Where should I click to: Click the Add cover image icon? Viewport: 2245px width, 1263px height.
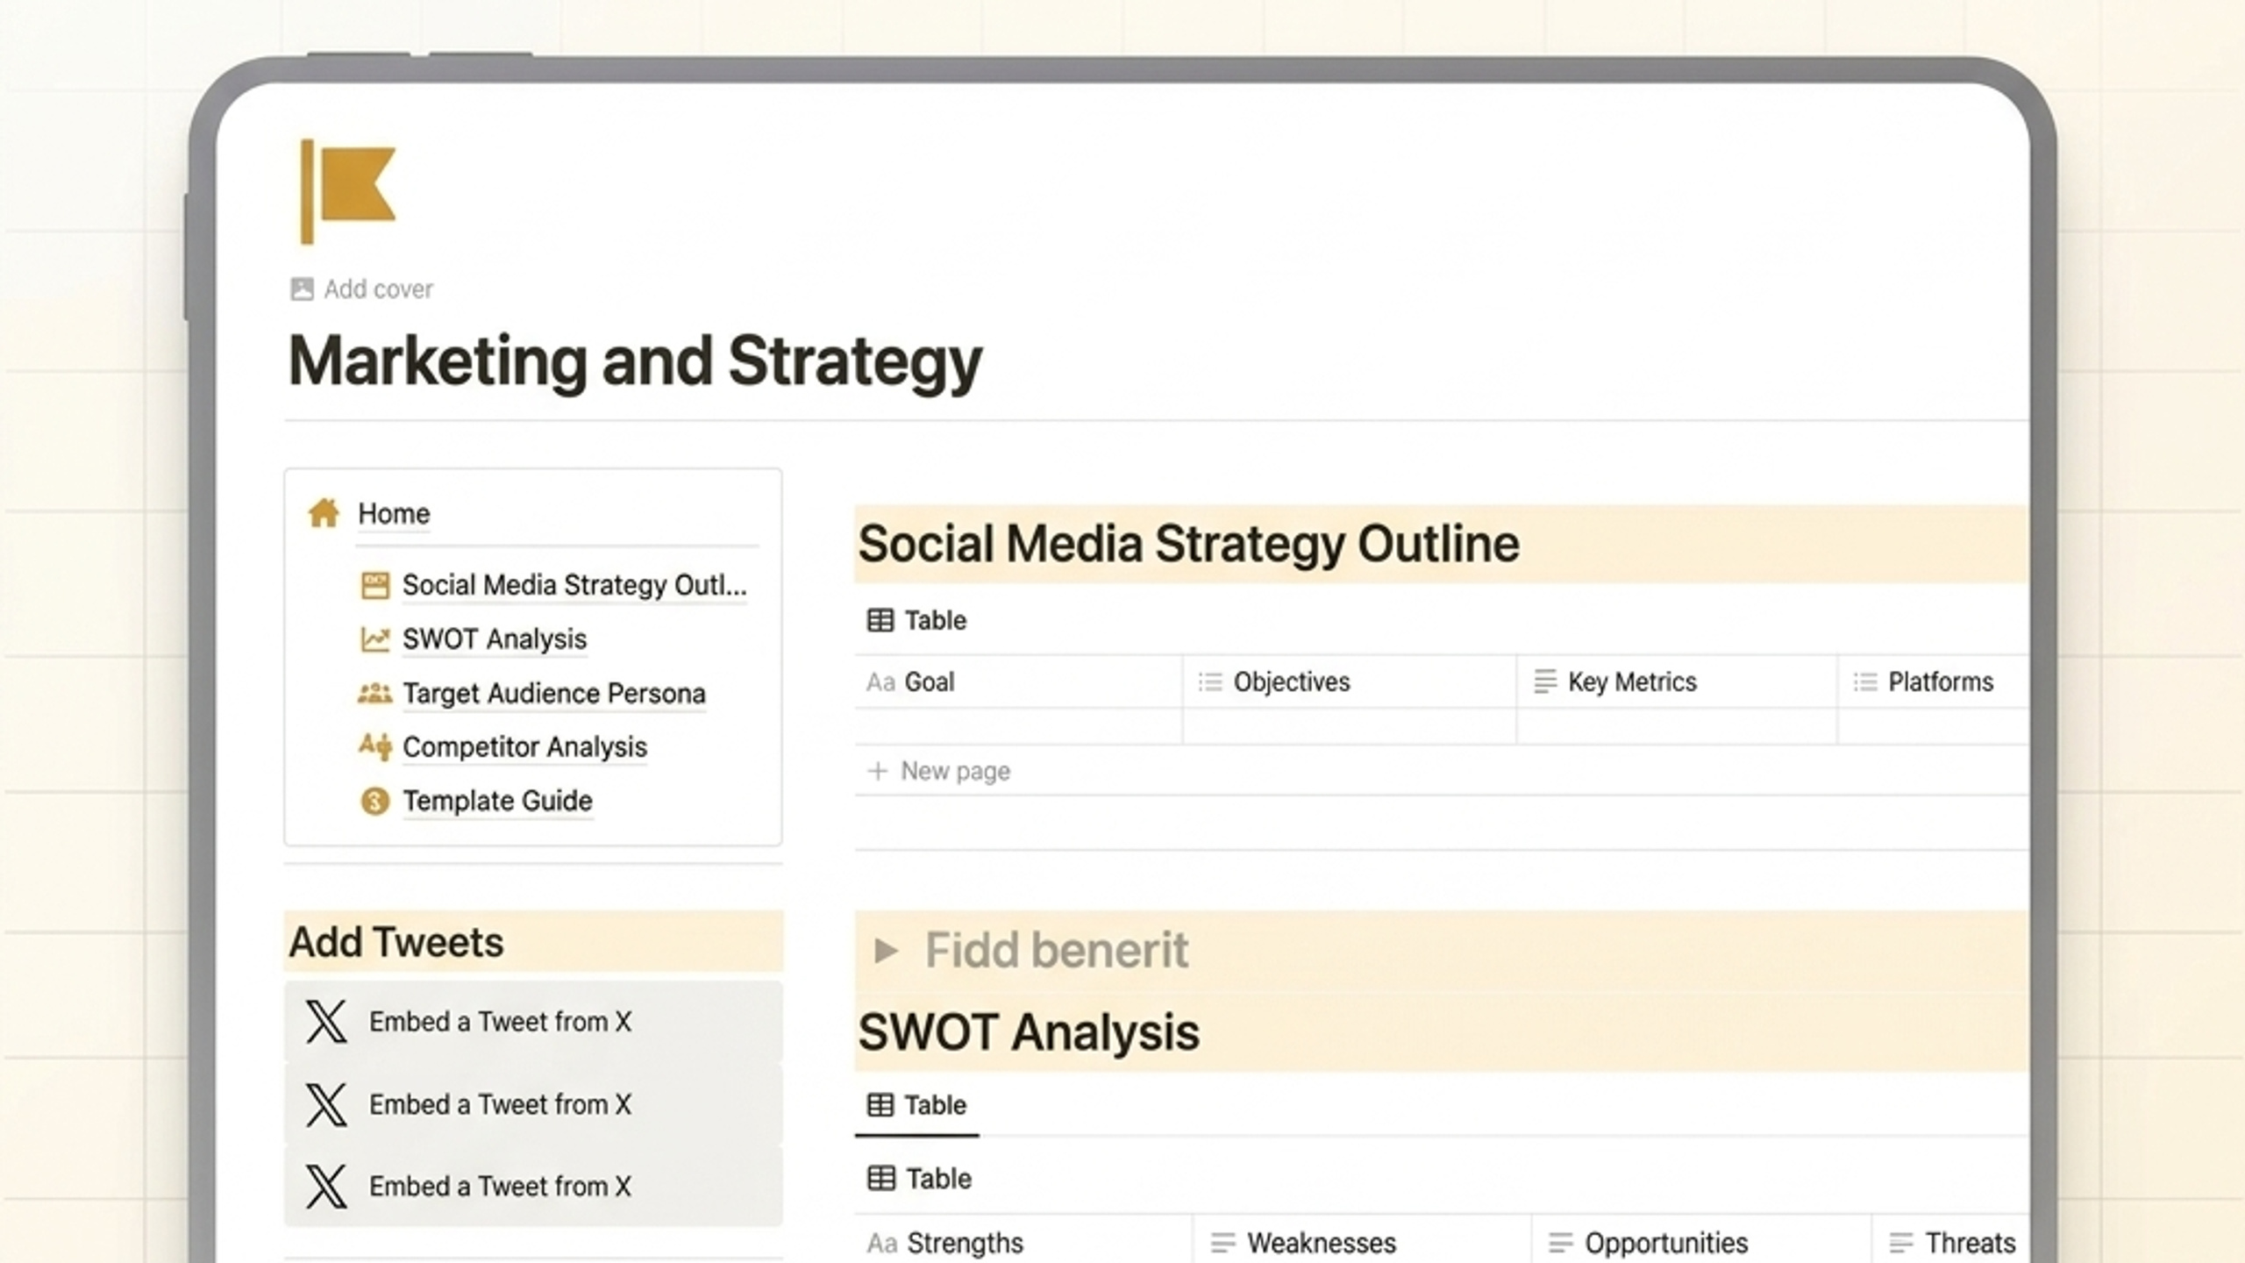[x=302, y=289]
